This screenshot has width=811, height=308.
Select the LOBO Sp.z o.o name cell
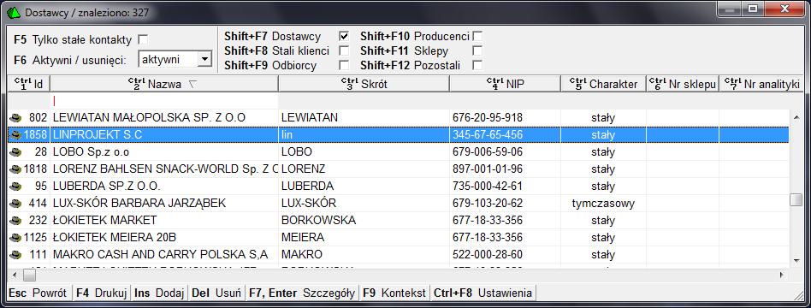164,152
